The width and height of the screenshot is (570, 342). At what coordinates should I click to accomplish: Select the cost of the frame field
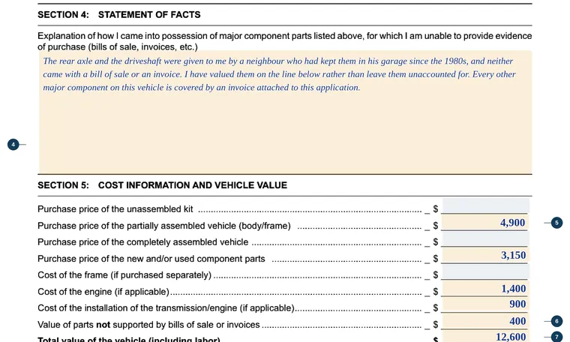[485, 271]
